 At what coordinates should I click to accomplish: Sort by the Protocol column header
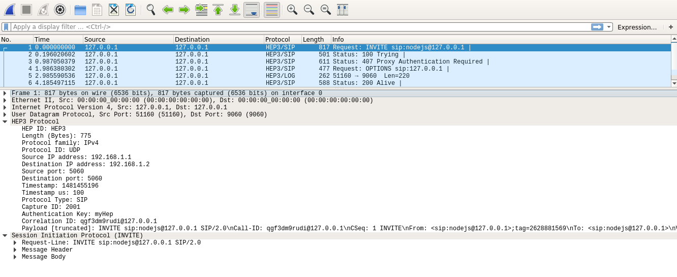coord(283,39)
